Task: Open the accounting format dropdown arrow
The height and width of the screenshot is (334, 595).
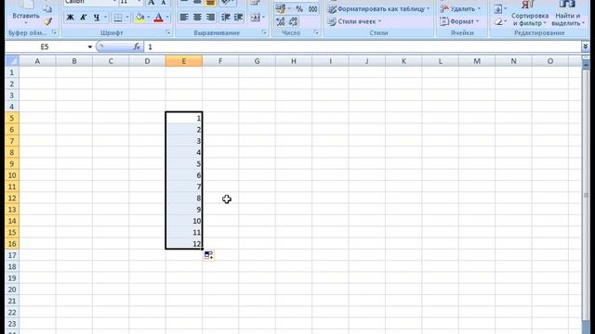Action: (x=289, y=8)
